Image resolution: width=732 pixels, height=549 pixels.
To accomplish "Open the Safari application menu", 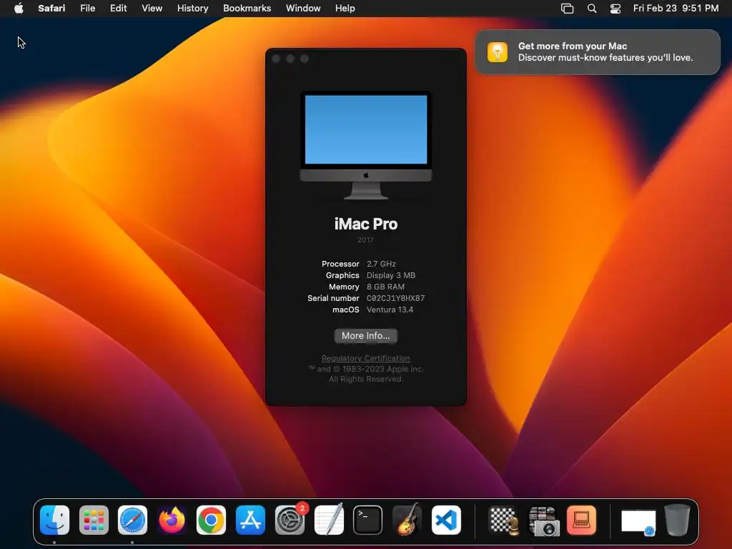I will tap(51, 9).
